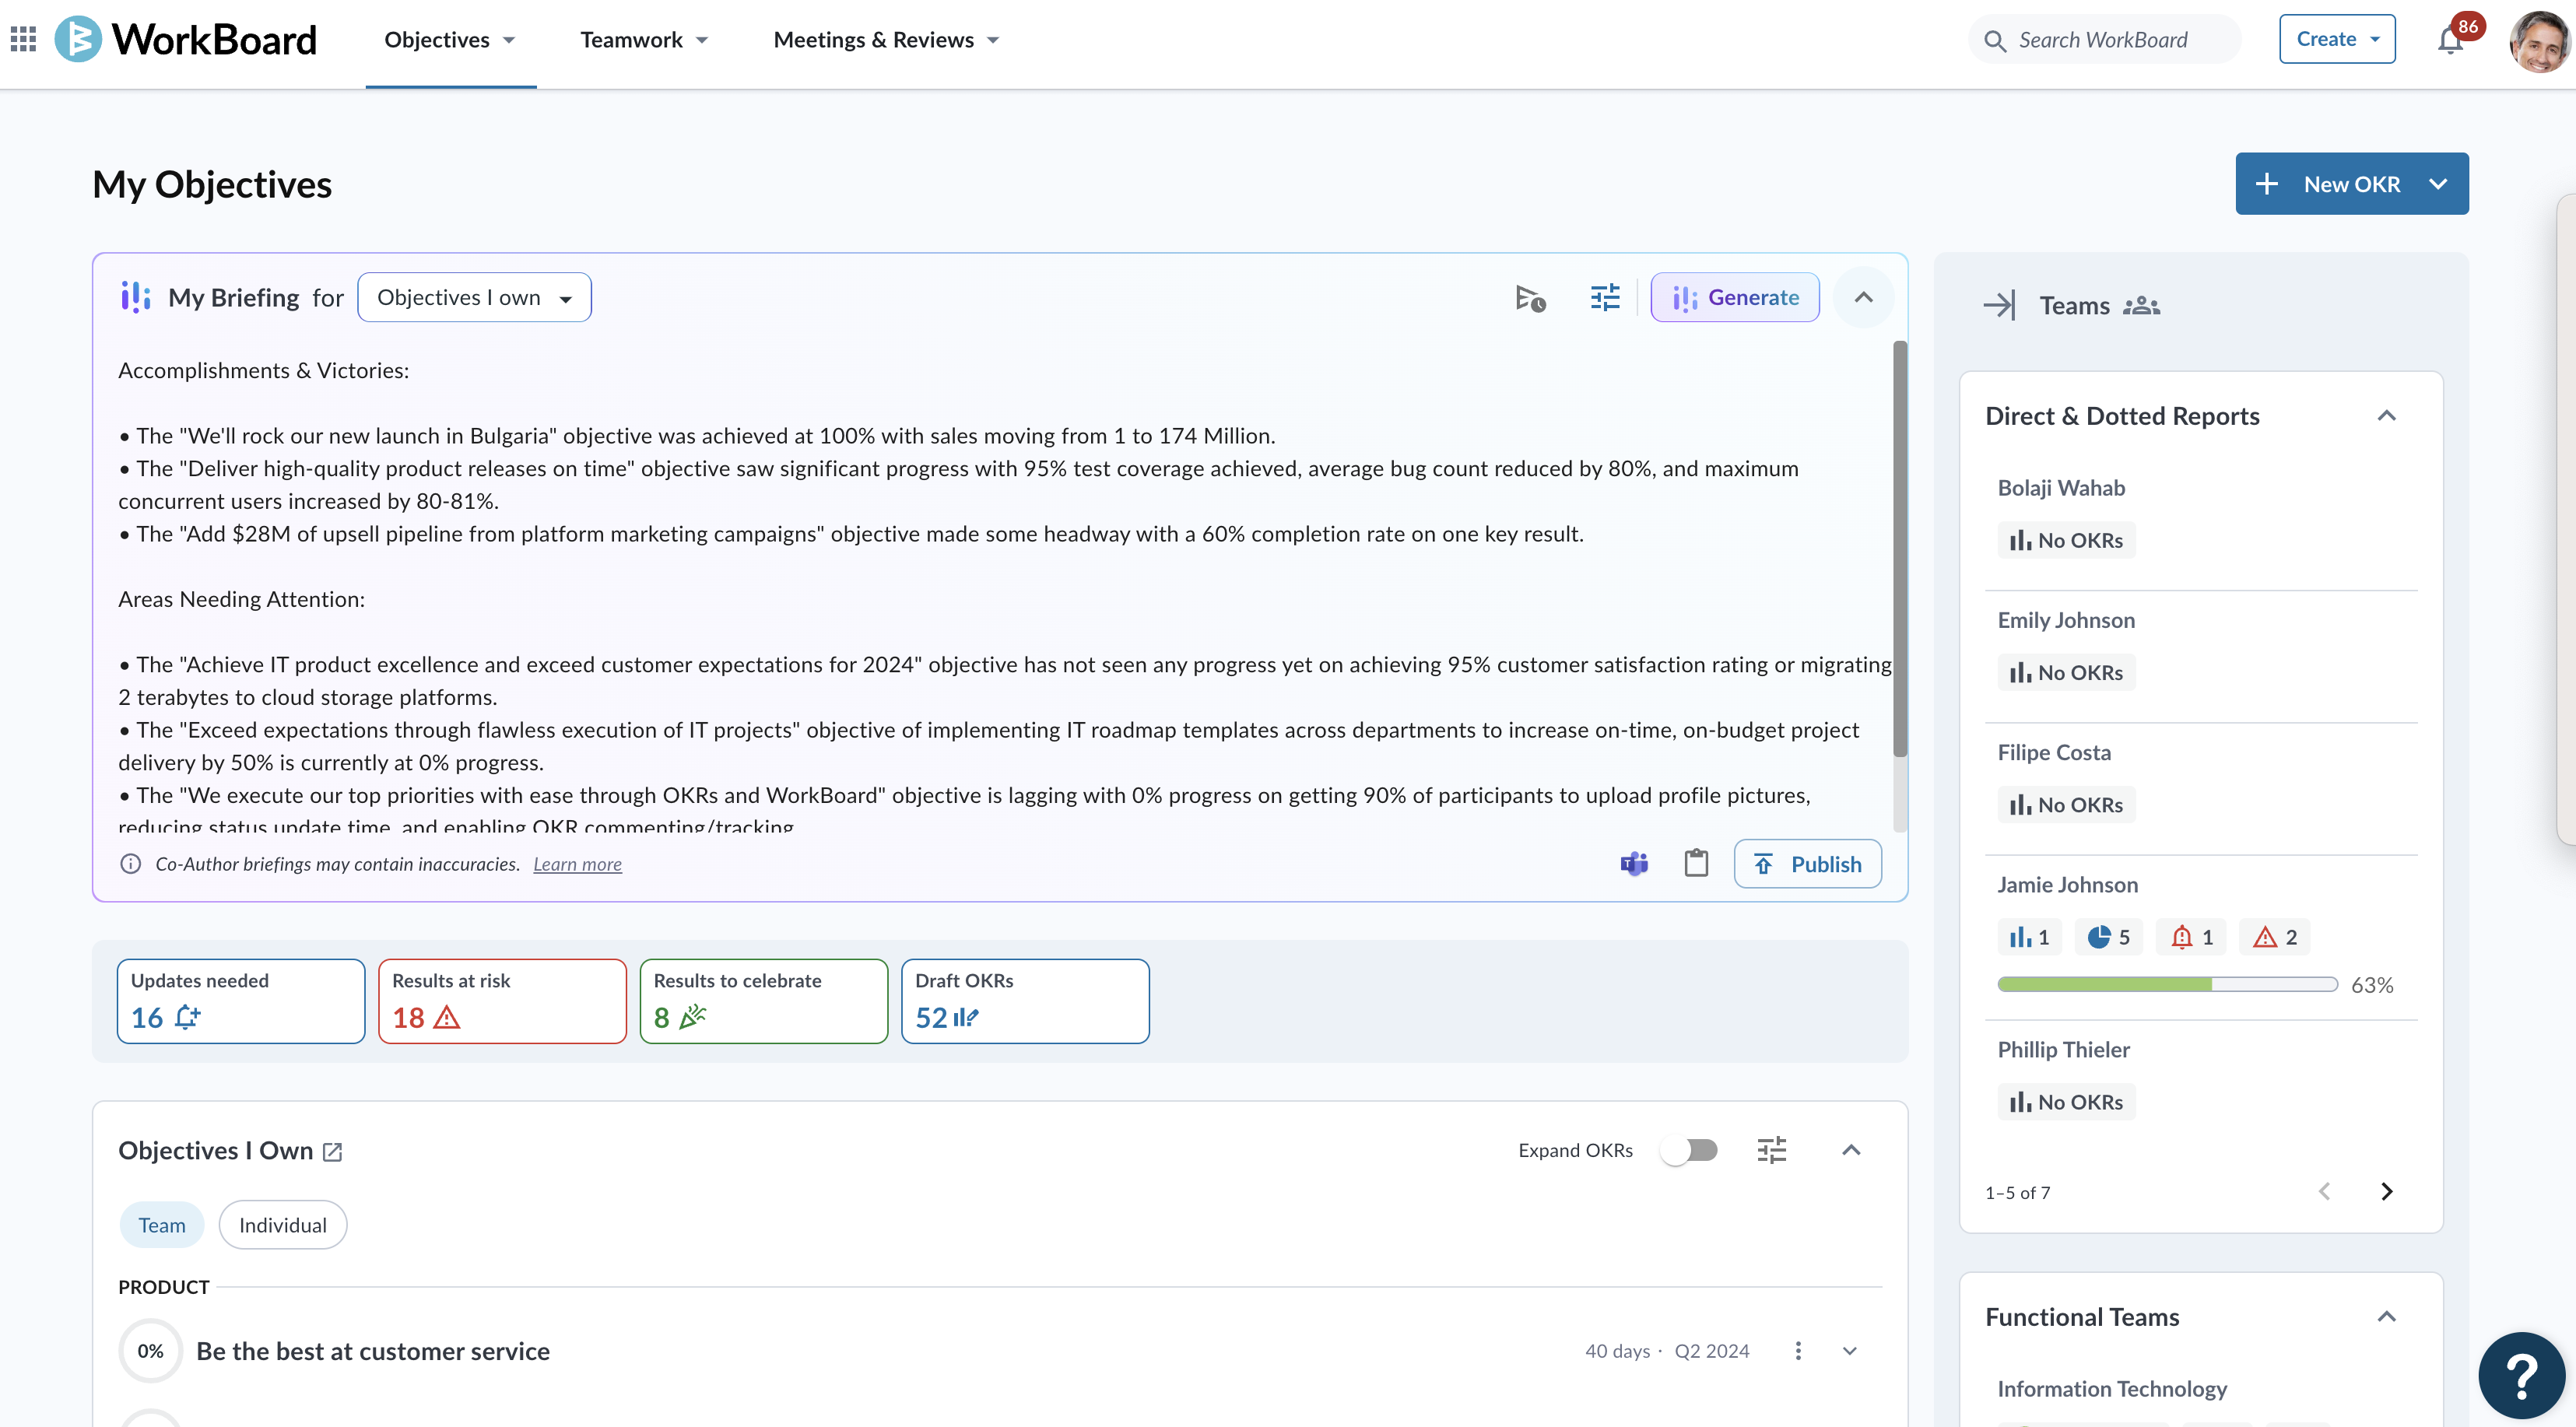Open the Results to celebrate card
This screenshot has width=2576, height=1427.
(763, 1001)
